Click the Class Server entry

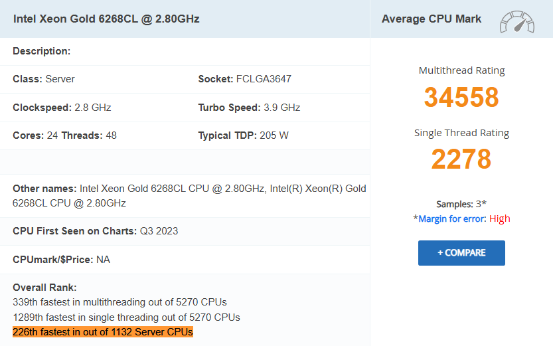click(44, 79)
